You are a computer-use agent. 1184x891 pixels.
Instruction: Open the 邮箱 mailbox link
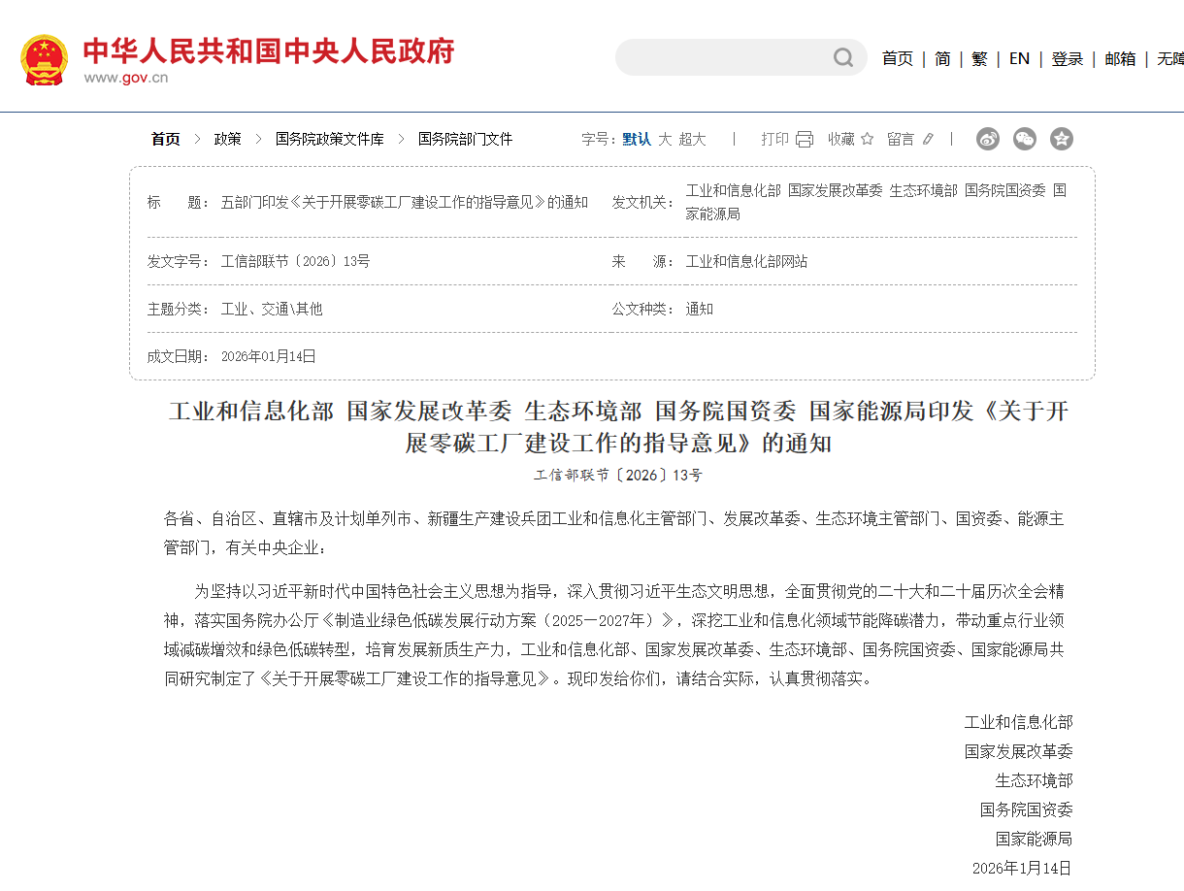pos(1120,58)
